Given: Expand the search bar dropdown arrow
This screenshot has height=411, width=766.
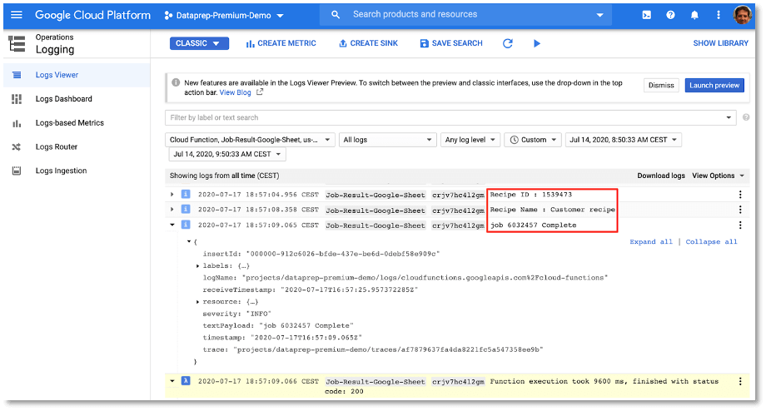Looking at the screenshot, I should pos(600,15).
